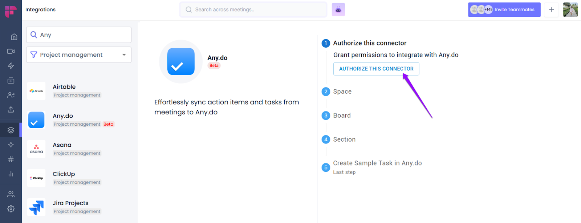Click the search icon in top search bar
Image resolution: width=581 pixels, height=223 pixels.
point(188,10)
